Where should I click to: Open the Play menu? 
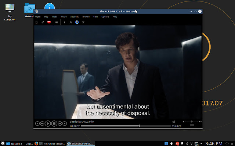click(46, 17)
